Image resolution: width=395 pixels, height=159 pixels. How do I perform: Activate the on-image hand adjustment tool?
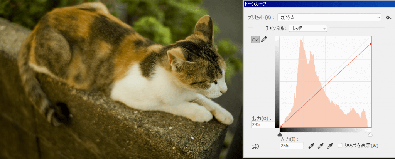255,147
